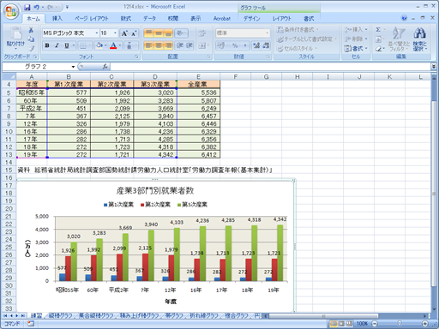Expand the Name Box dropdown showing グラフ 2
This screenshot has height=329, width=439.
coord(73,67)
